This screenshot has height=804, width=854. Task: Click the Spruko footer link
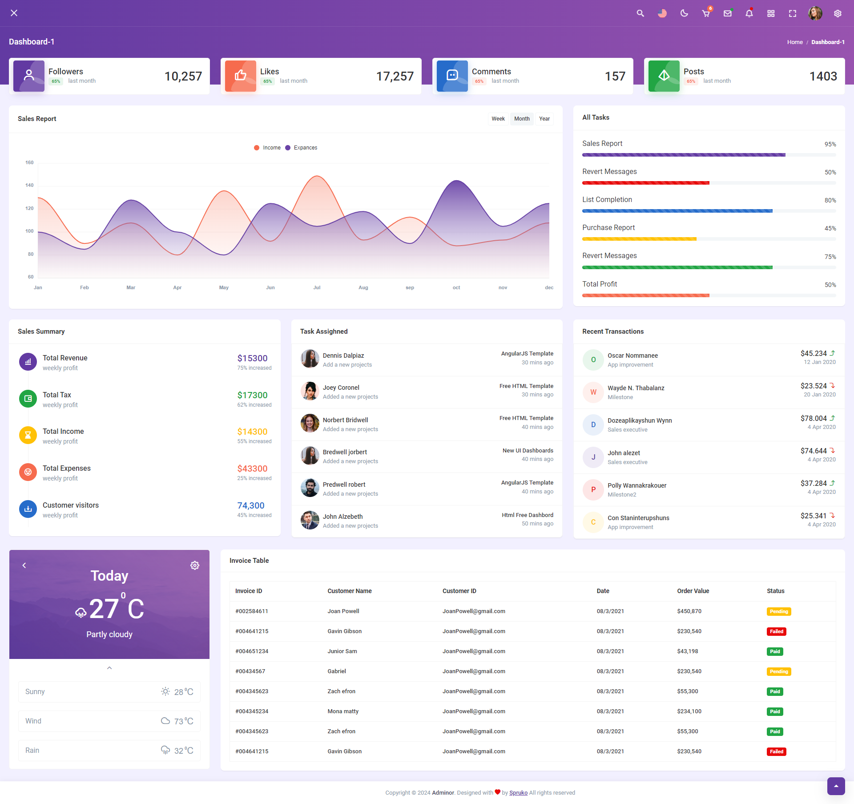[518, 792]
